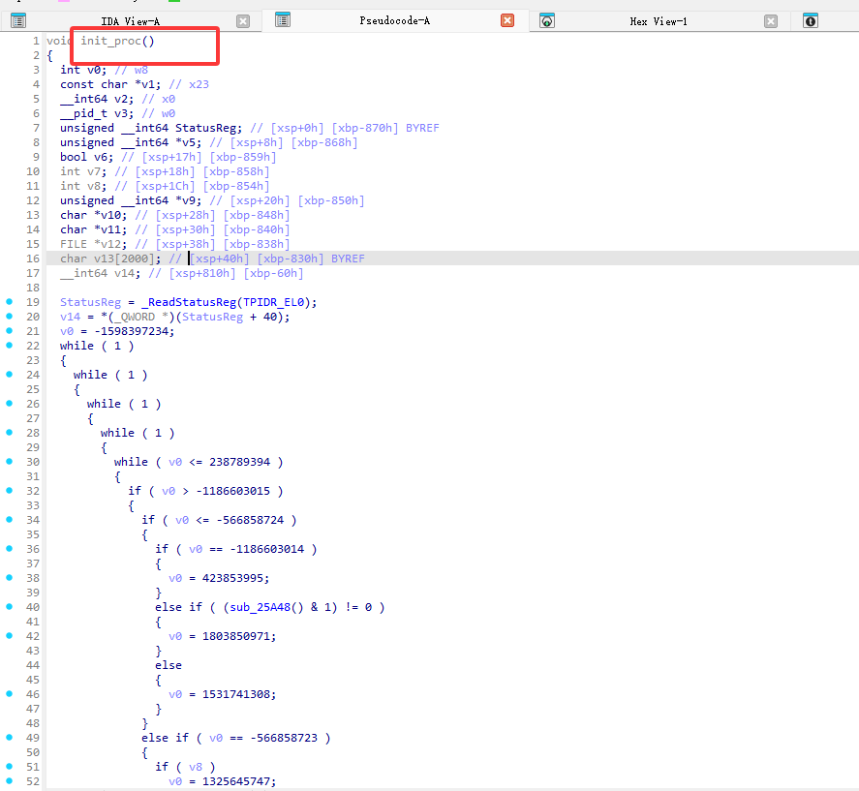859x791 pixels.
Task: Switch to the IDA View-A tab
Action: tap(130, 21)
